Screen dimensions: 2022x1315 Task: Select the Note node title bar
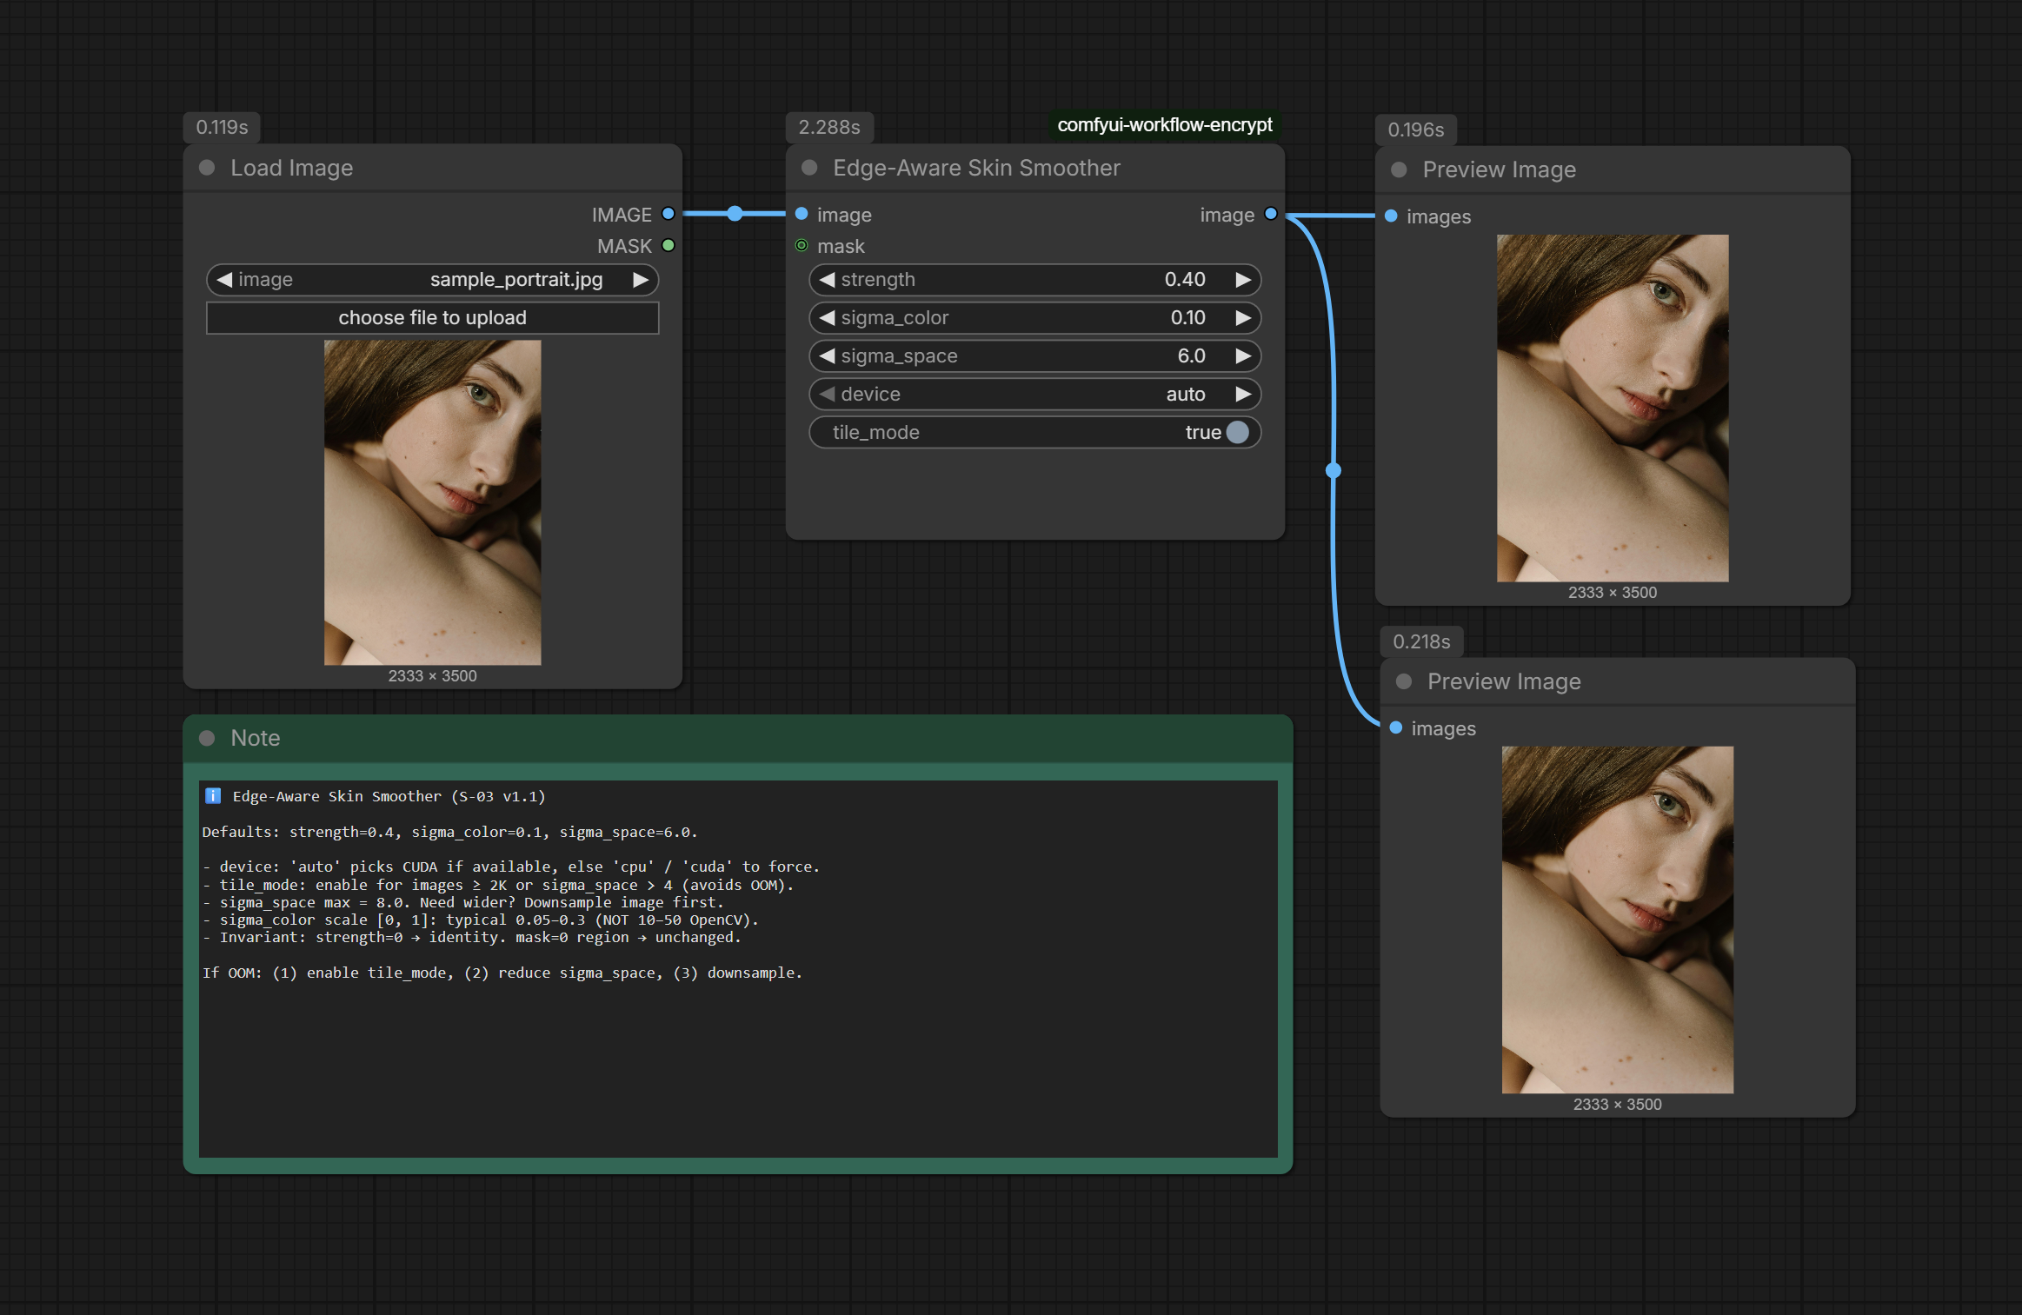pos(738,738)
